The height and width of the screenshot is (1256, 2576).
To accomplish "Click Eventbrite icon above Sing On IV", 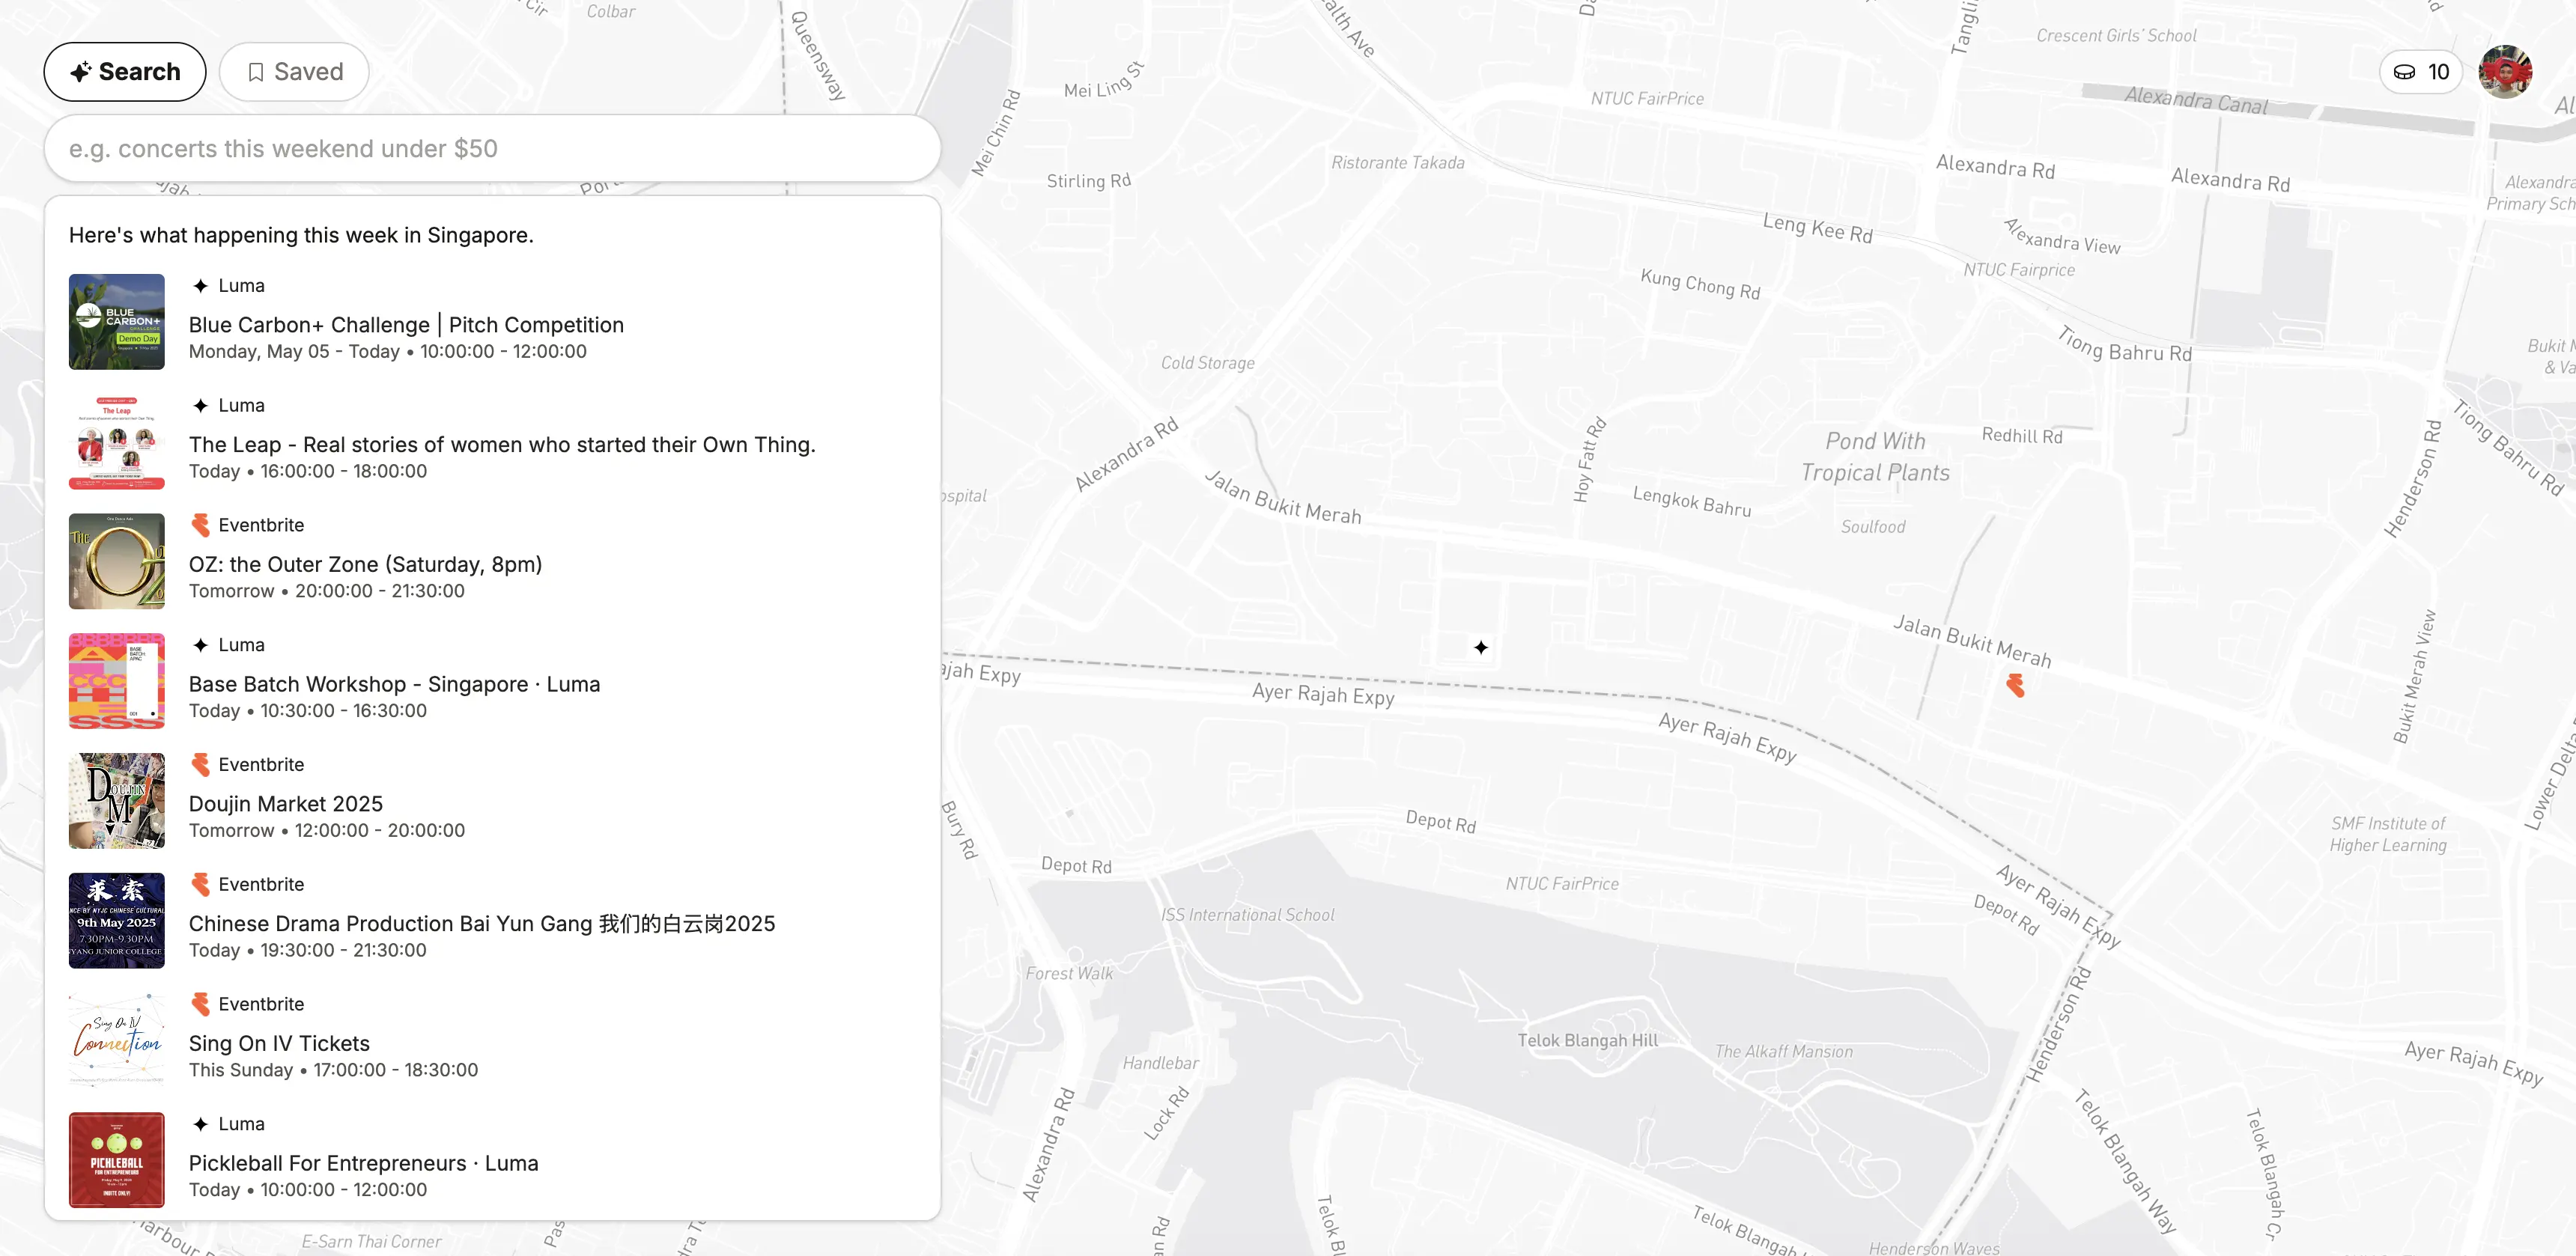I will coord(200,1005).
